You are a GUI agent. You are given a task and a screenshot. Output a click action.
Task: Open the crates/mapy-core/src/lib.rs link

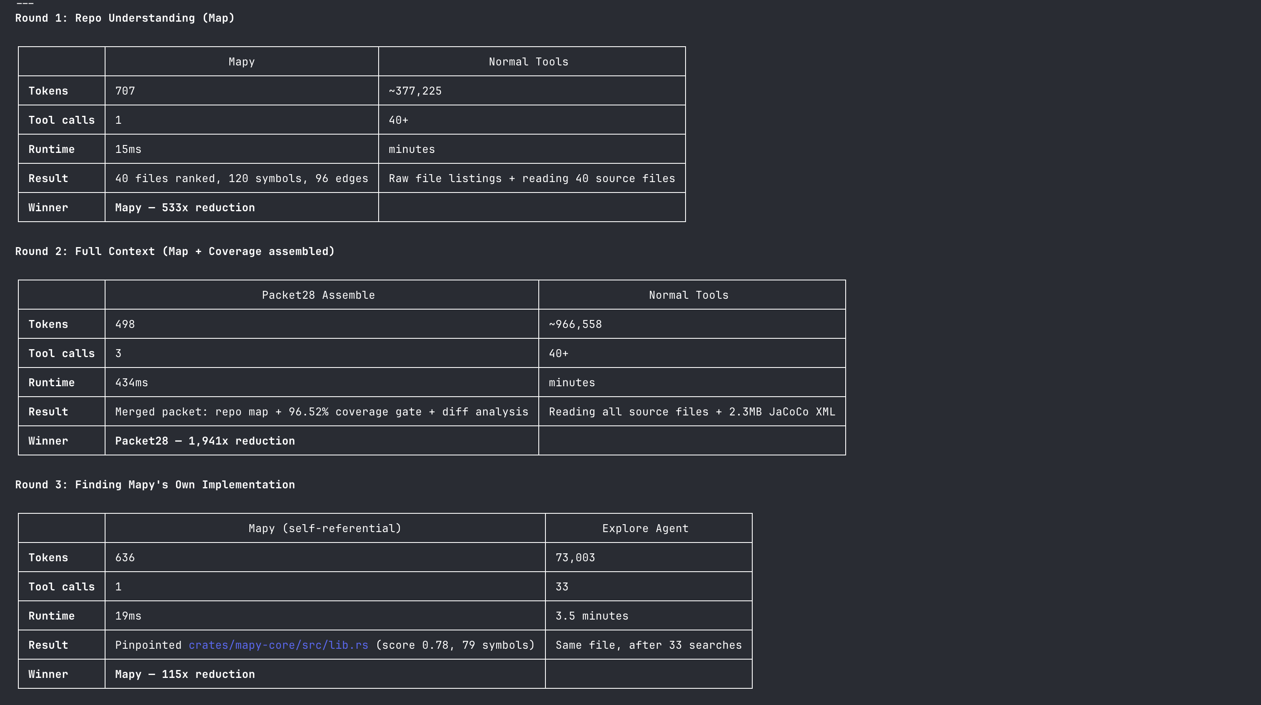278,645
